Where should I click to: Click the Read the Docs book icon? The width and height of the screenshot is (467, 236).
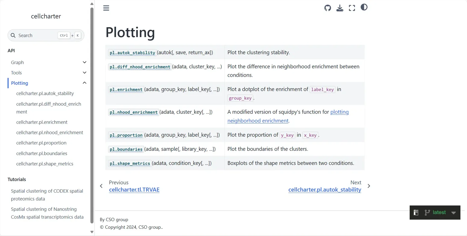416,213
